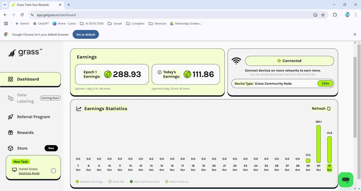The image size is (361, 191).
Task: Click the New badge beside Store
Action: [51, 148]
